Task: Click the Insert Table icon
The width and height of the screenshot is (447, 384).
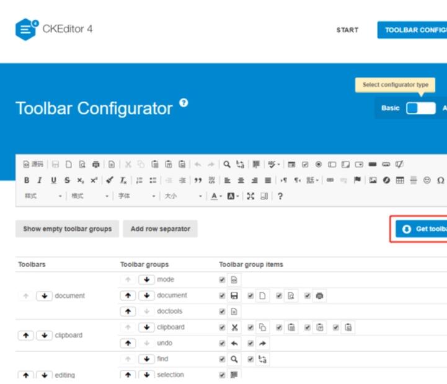Action: pyautogui.click(x=400, y=180)
